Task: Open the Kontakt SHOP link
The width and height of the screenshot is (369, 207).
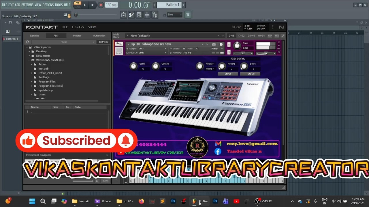Action: (236, 27)
